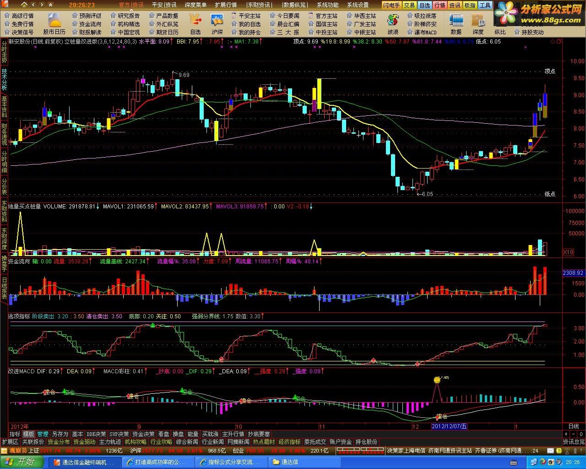The width and height of the screenshot is (586, 469).
Task: Open the 股市日历 stock calendar icon
Action: point(54,24)
